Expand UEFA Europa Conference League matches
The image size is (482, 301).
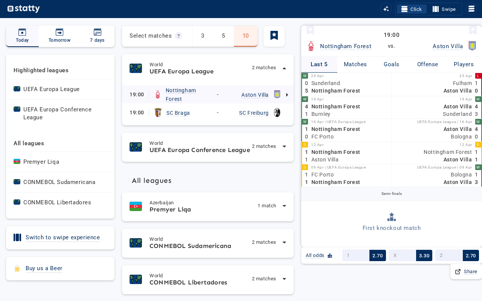pos(284,146)
